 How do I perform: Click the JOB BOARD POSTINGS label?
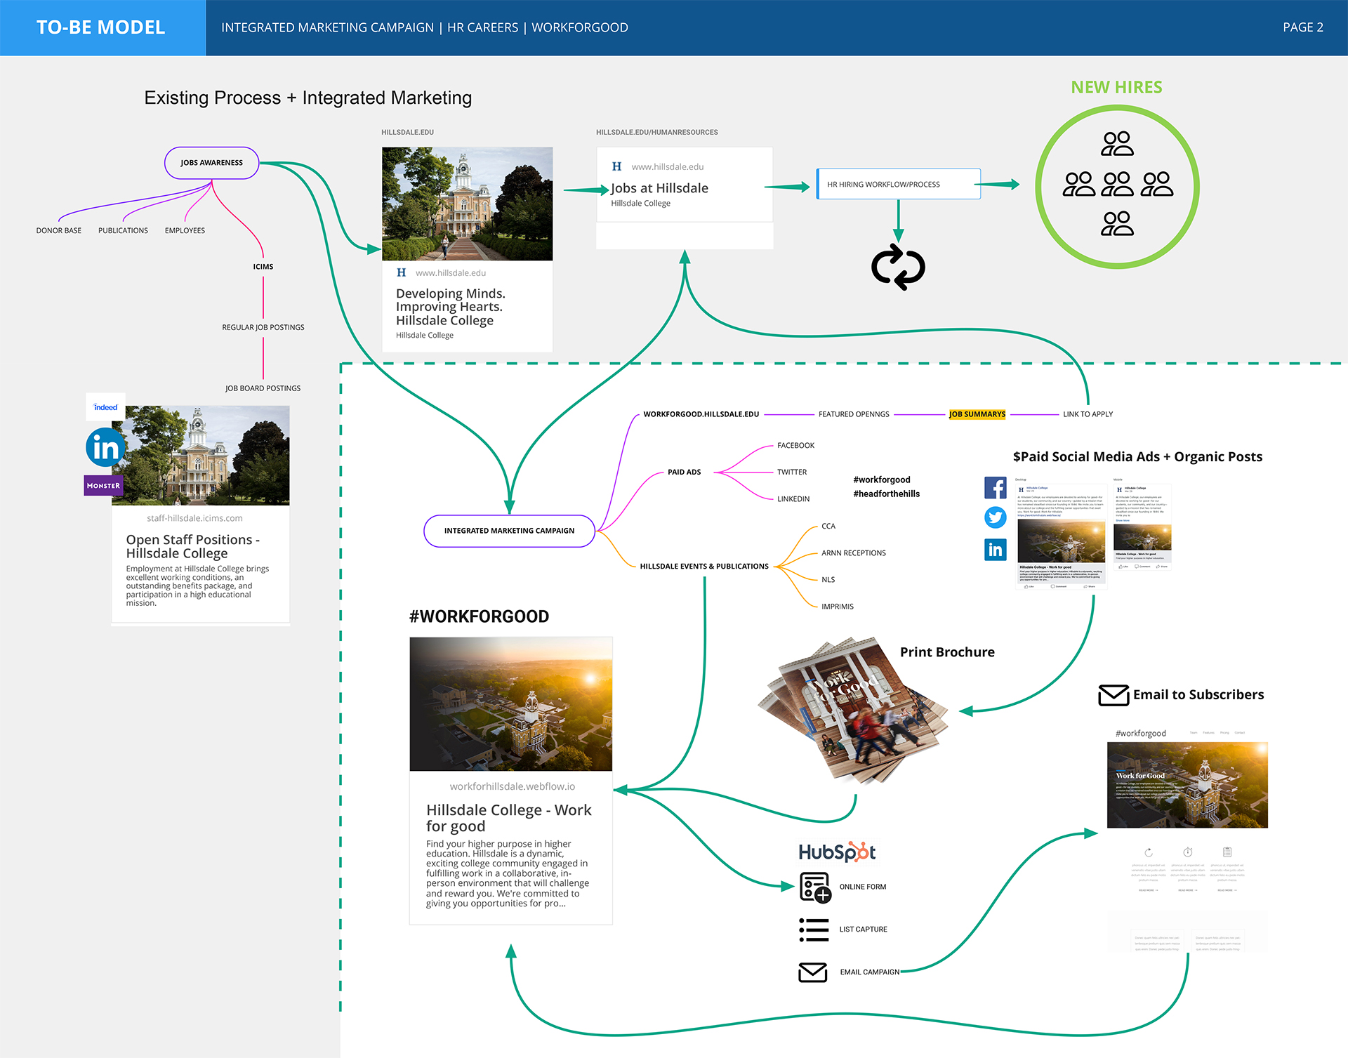[263, 388]
